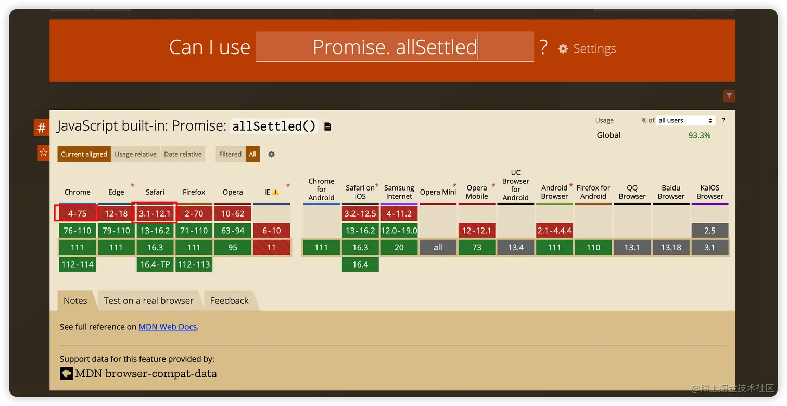Viewport: 787px width, 406px height.
Task: Click Safari on iOS 3.2-12.5 cell
Action: point(360,213)
